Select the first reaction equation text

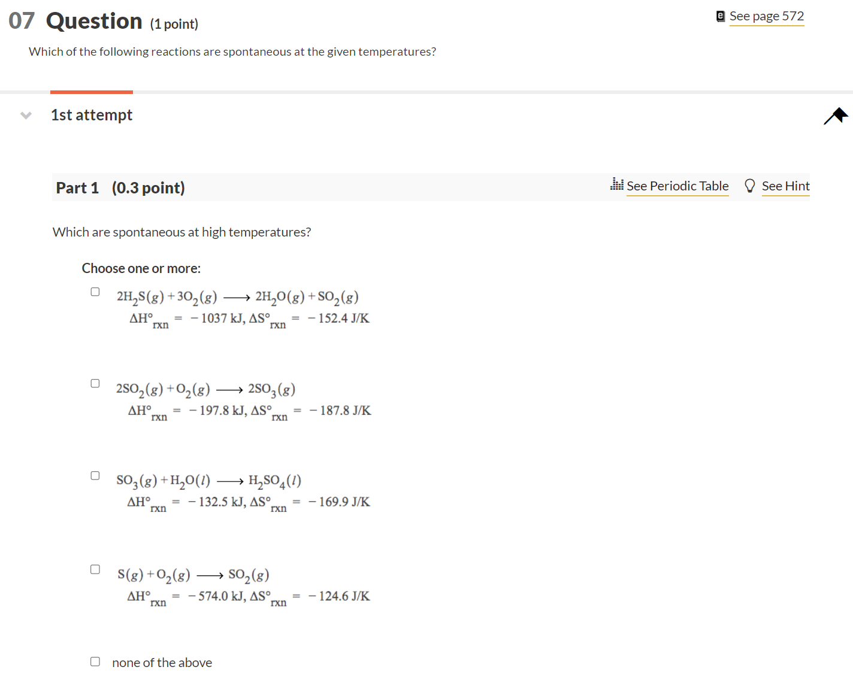tap(237, 296)
